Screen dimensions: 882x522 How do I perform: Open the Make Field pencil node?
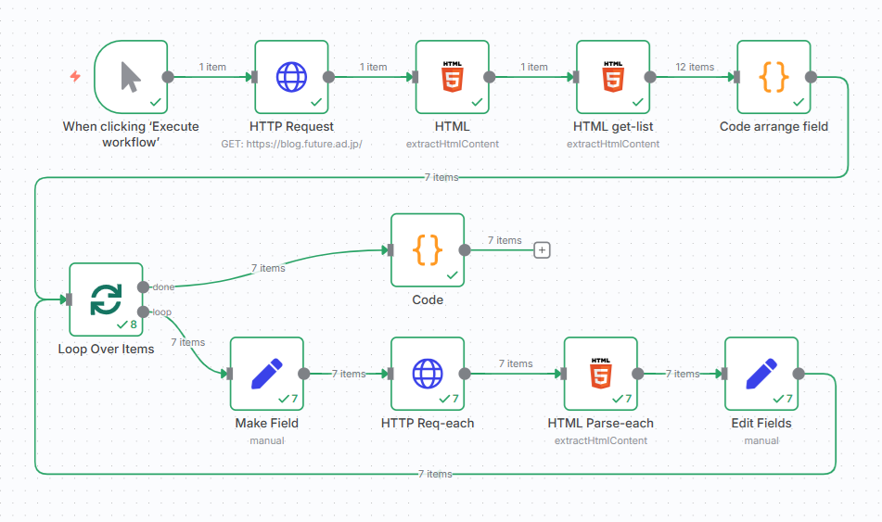pyautogui.click(x=266, y=374)
